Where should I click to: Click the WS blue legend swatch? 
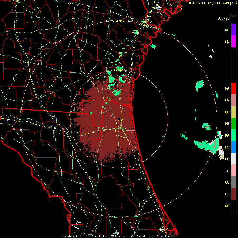[x=234, y=147]
